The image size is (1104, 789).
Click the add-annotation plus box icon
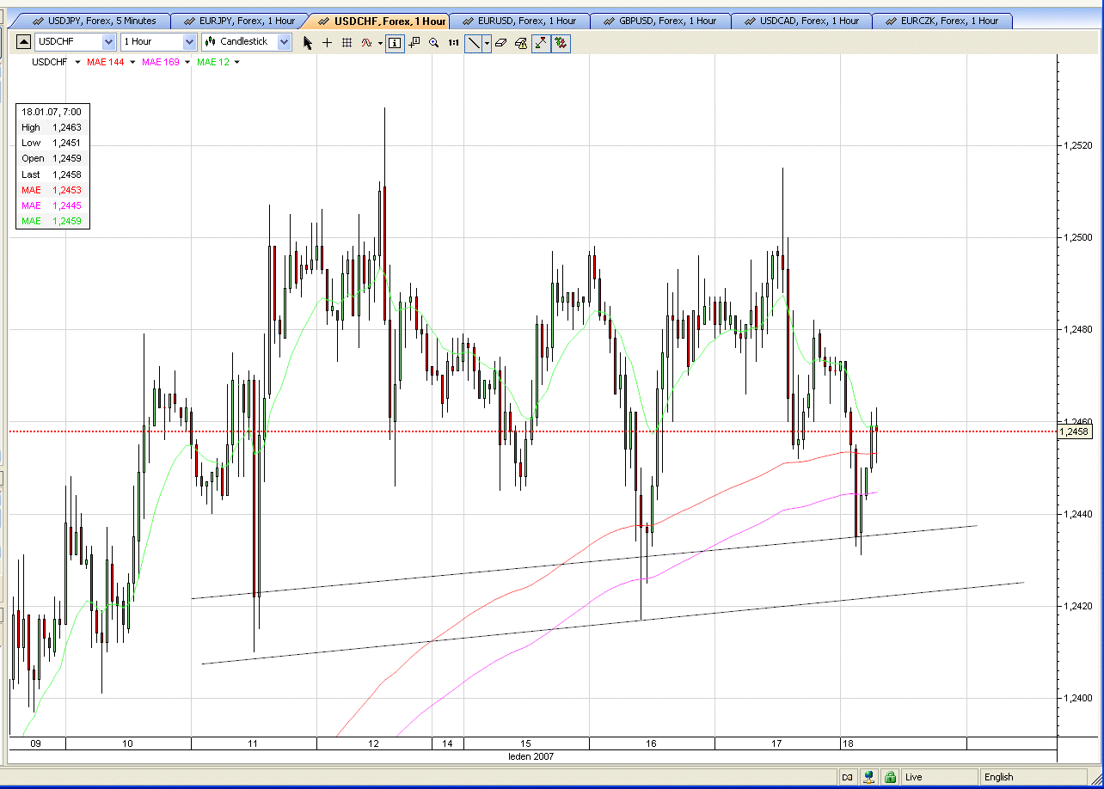tap(414, 42)
